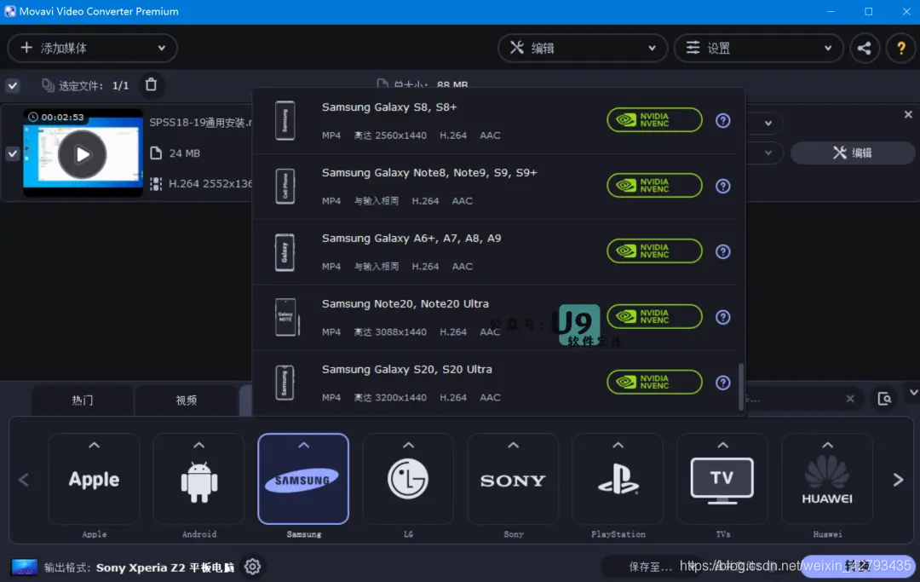This screenshot has height=582, width=920.
Task: Choose the Sony device category
Action: coord(514,480)
